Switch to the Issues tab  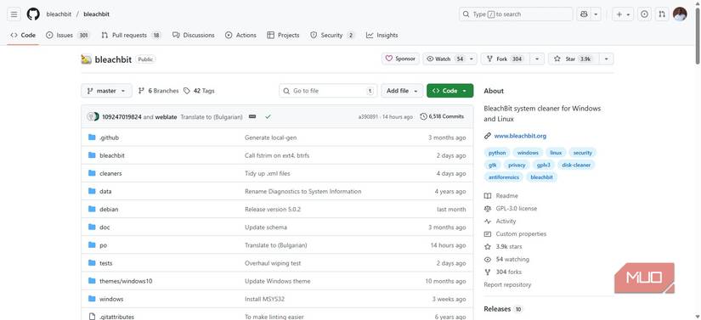pyautogui.click(x=68, y=36)
